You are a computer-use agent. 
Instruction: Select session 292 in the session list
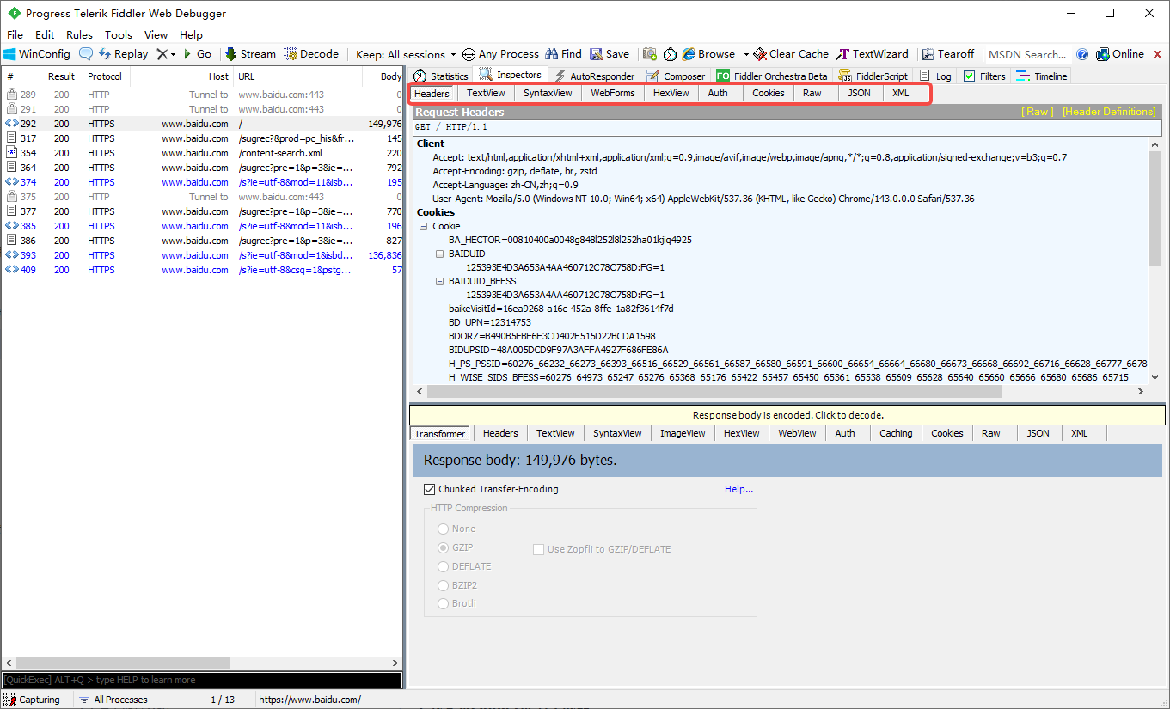(202, 124)
